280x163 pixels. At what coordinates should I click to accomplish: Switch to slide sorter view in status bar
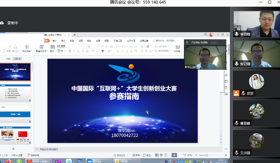[161, 155]
